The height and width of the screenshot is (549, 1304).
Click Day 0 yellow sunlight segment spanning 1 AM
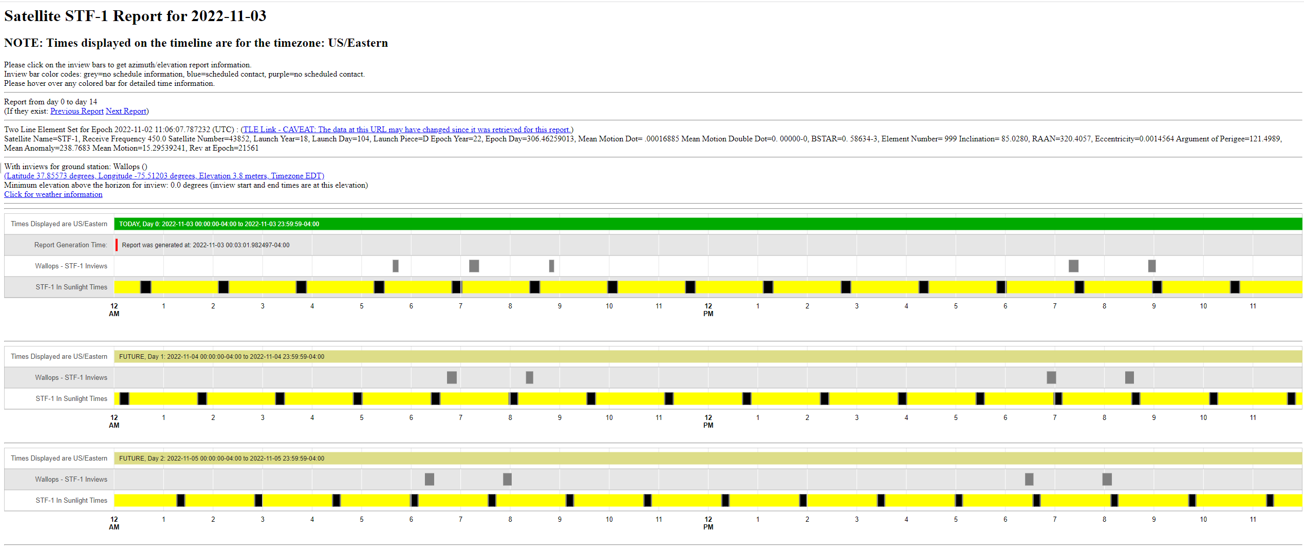point(185,287)
